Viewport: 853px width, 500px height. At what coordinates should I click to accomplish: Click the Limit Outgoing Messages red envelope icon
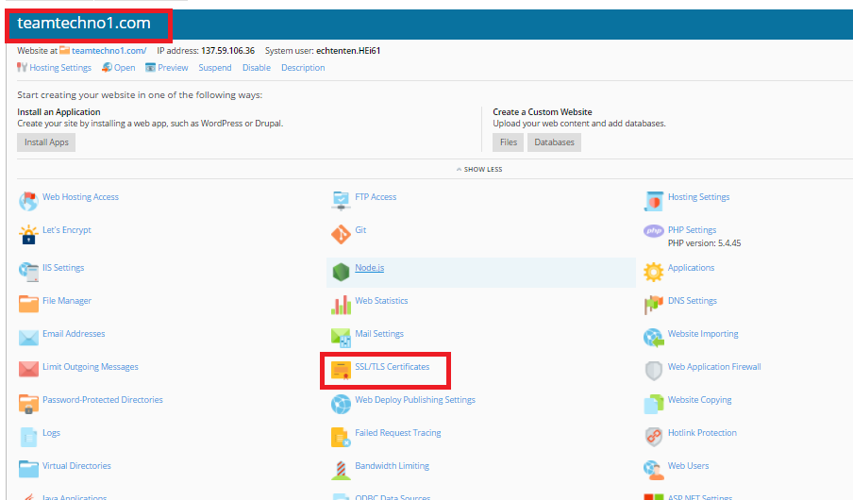click(x=28, y=370)
